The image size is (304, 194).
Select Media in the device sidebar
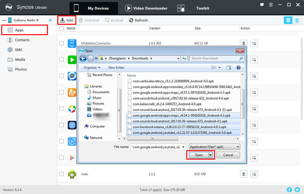coord(16,60)
